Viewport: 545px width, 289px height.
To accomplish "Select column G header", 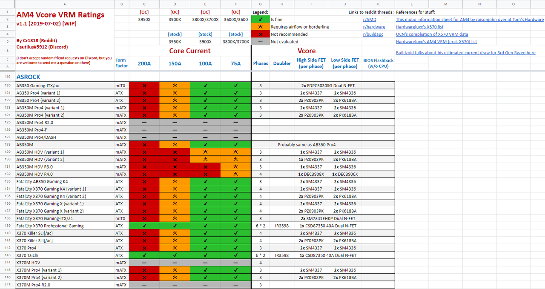I will pyautogui.click(x=261, y=4).
